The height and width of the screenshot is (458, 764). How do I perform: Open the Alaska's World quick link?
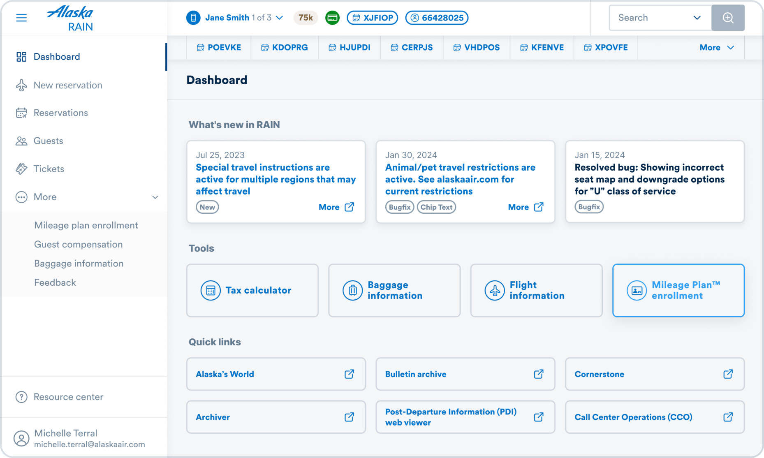[x=276, y=374]
